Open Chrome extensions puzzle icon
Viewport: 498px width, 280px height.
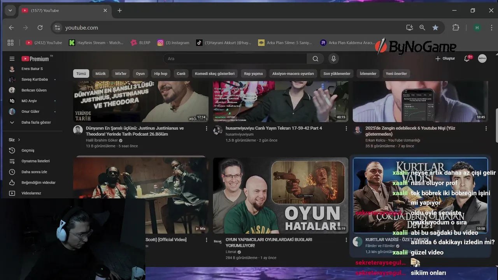coord(456,28)
